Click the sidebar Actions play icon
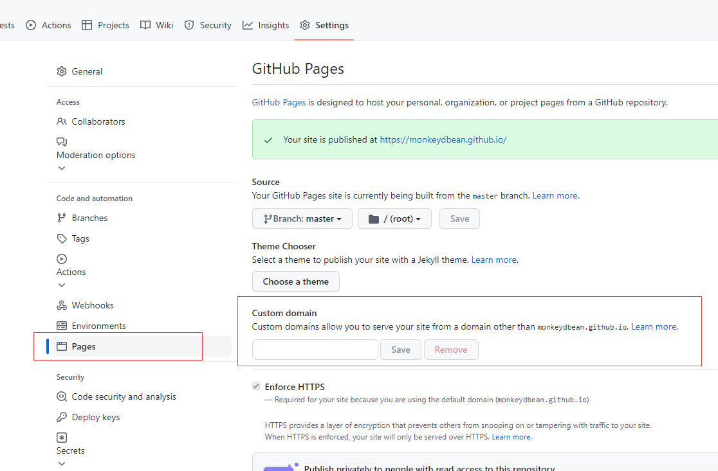The height and width of the screenshot is (471, 718). (62, 259)
